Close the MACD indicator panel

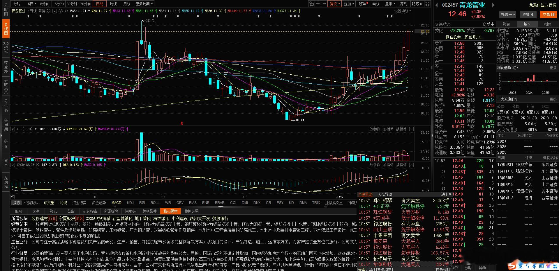pyautogui.click(x=411, y=165)
